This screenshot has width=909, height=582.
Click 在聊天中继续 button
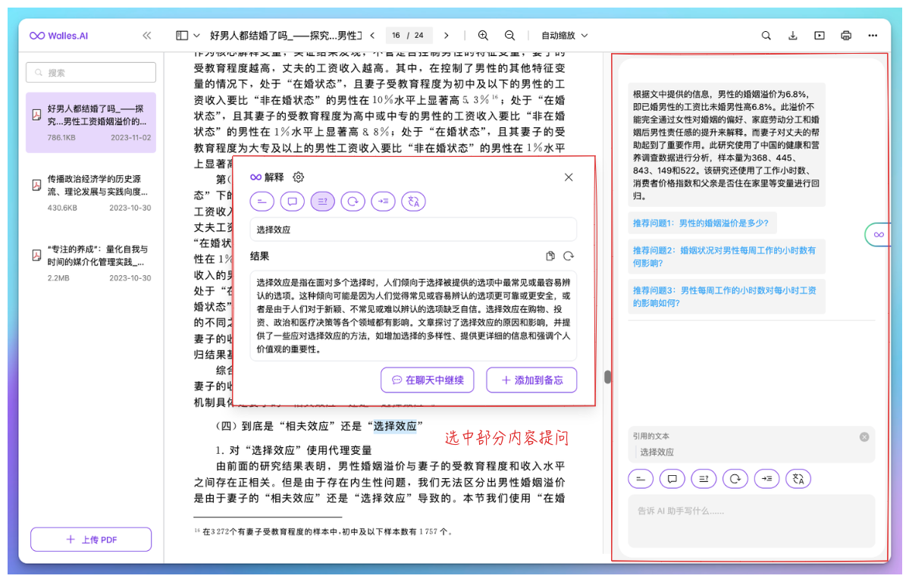pos(428,380)
